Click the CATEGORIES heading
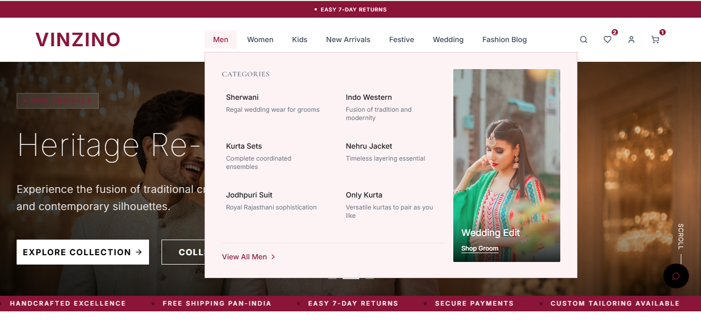The image size is (701, 329). point(246,74)
